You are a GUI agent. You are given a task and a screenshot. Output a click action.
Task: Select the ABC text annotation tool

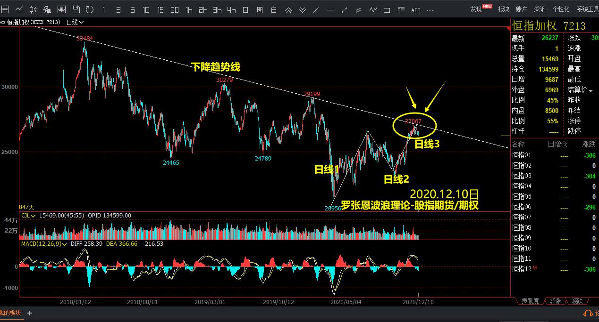click(415, 9)
